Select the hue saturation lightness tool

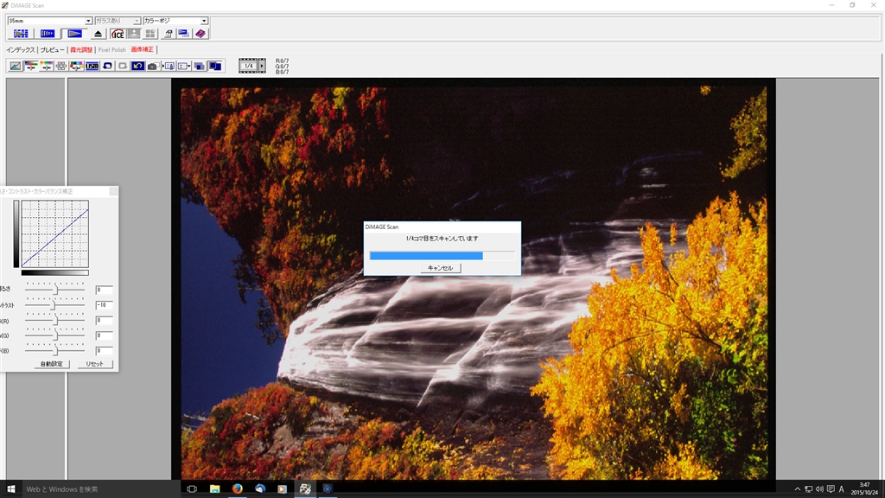47,66
